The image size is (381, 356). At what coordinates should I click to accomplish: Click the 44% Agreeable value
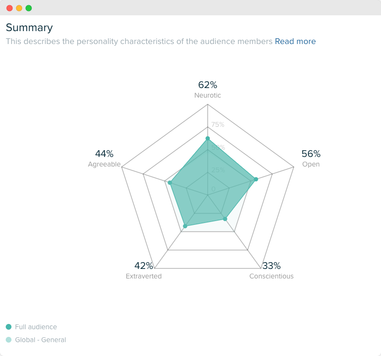pyautogui.click(x=104, y=154)
